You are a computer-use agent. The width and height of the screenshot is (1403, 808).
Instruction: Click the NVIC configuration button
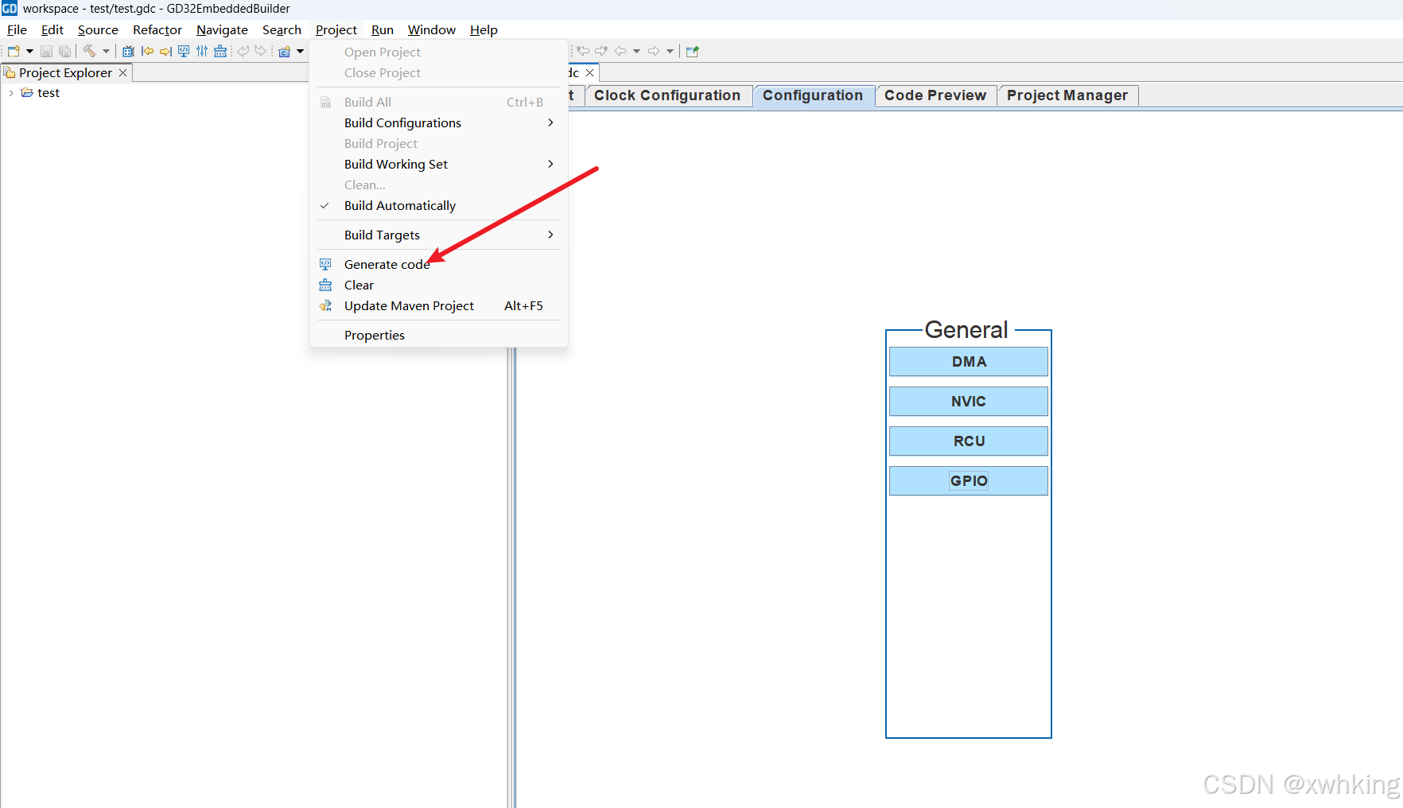pyautogui.click(x=969, y=402)
